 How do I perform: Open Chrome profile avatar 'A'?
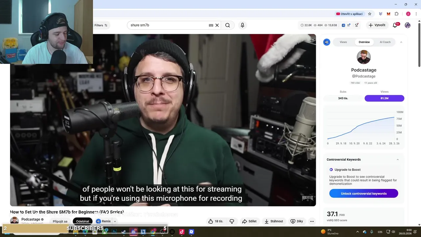point(408,14)
